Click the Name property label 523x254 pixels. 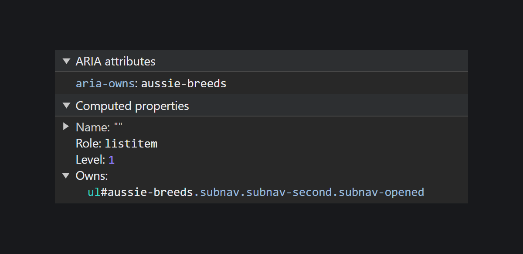coord(92,127)
